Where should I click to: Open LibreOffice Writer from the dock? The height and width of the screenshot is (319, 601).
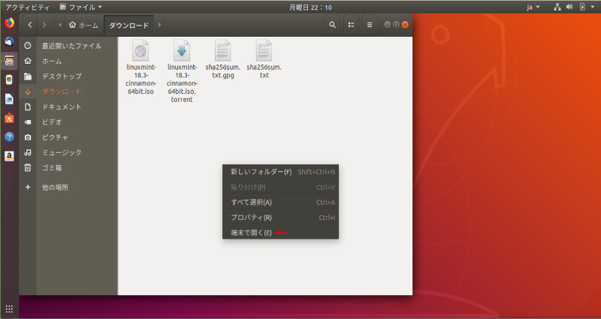point(9,99)
